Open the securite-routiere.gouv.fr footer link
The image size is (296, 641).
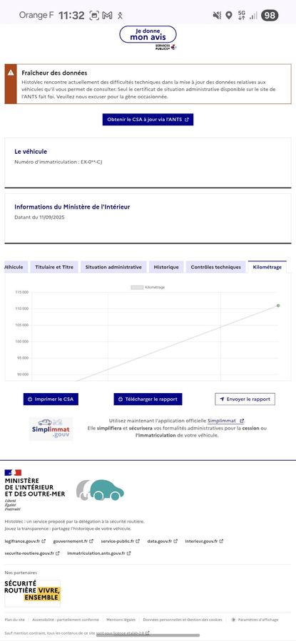point(32,553)
